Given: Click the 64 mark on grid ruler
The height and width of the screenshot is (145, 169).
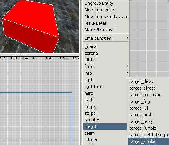Looking at the screenshot, I should point(49,58).
